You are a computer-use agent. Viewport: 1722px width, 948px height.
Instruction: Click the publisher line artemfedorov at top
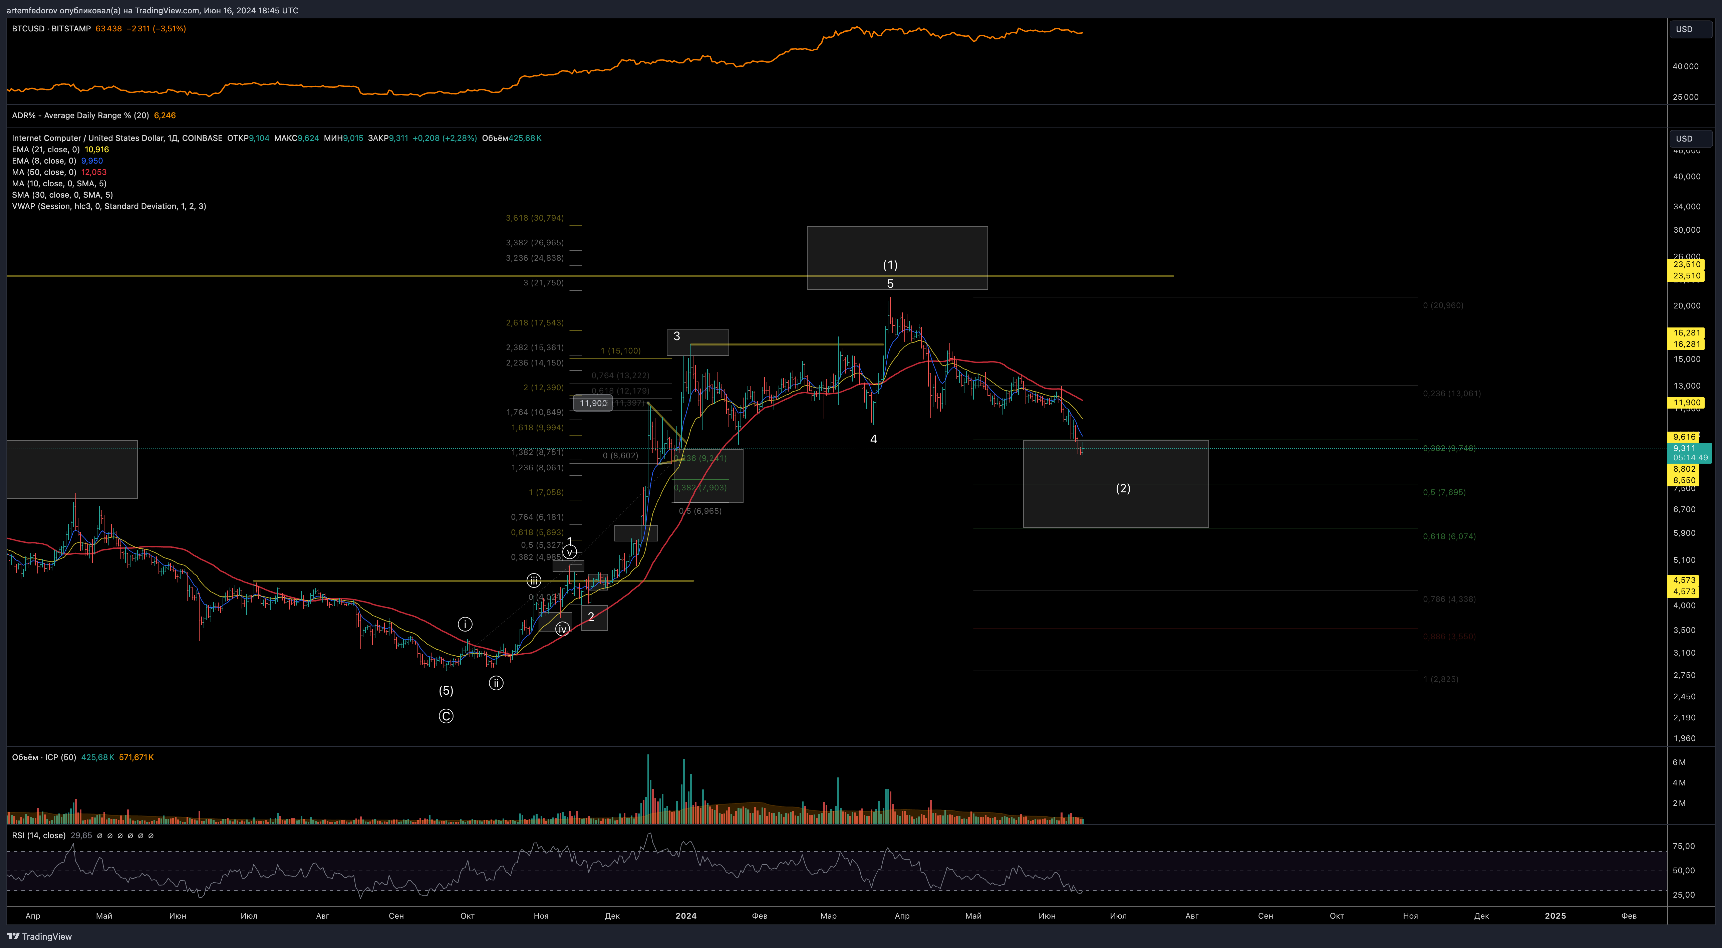coord(153,10)
